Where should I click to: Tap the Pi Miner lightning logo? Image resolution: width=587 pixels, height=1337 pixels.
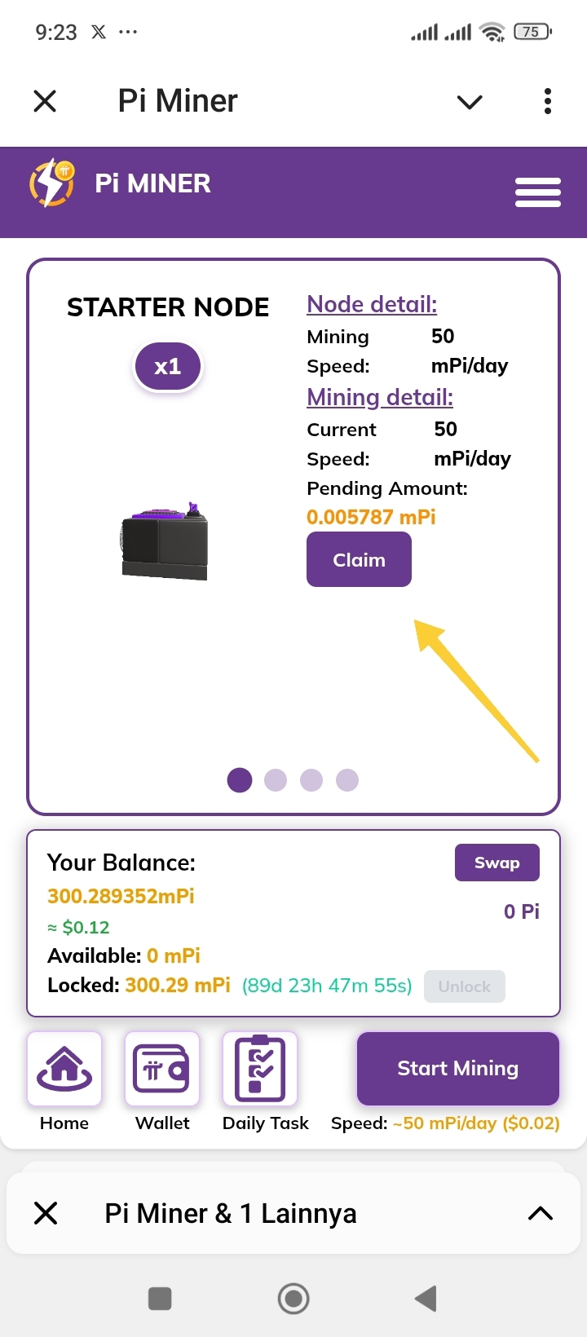click(x=52, y=183)
